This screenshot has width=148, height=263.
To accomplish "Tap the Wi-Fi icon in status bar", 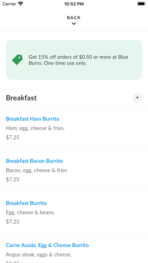I will (21, 4).
